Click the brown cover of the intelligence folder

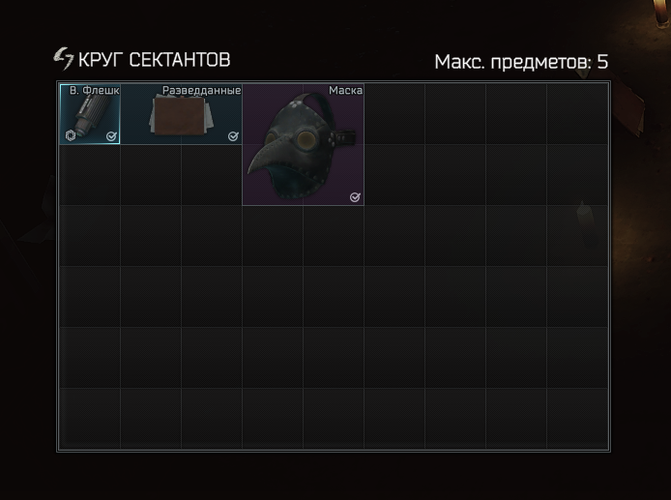tap(180, 115)
